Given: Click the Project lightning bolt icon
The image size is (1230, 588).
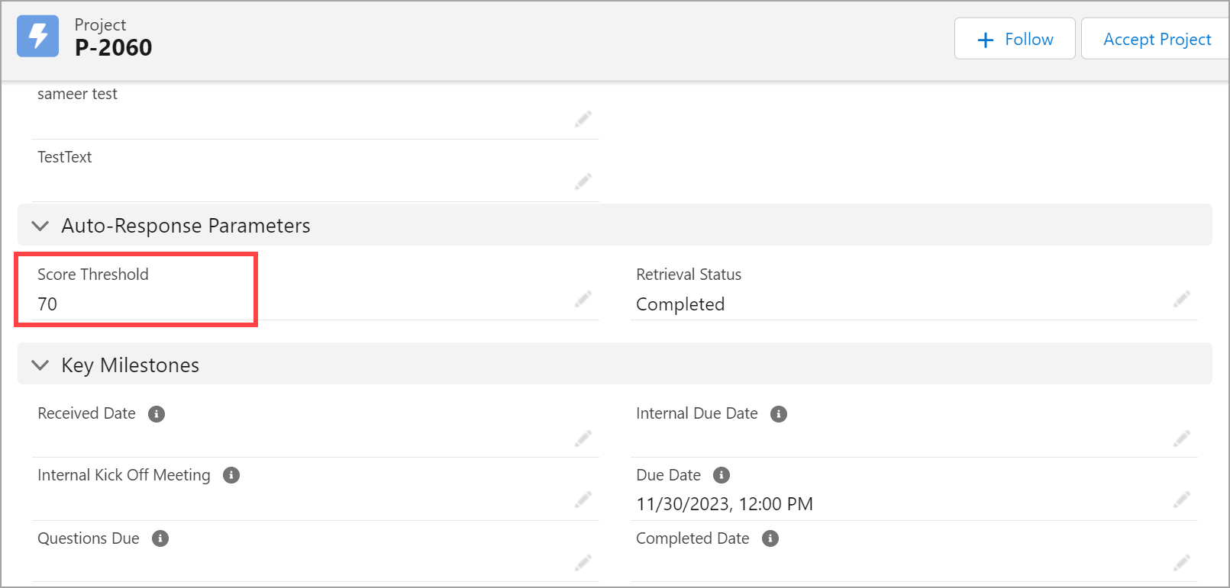Looking at the screenshot, I should pyautogui.click(x=37, y=36).
